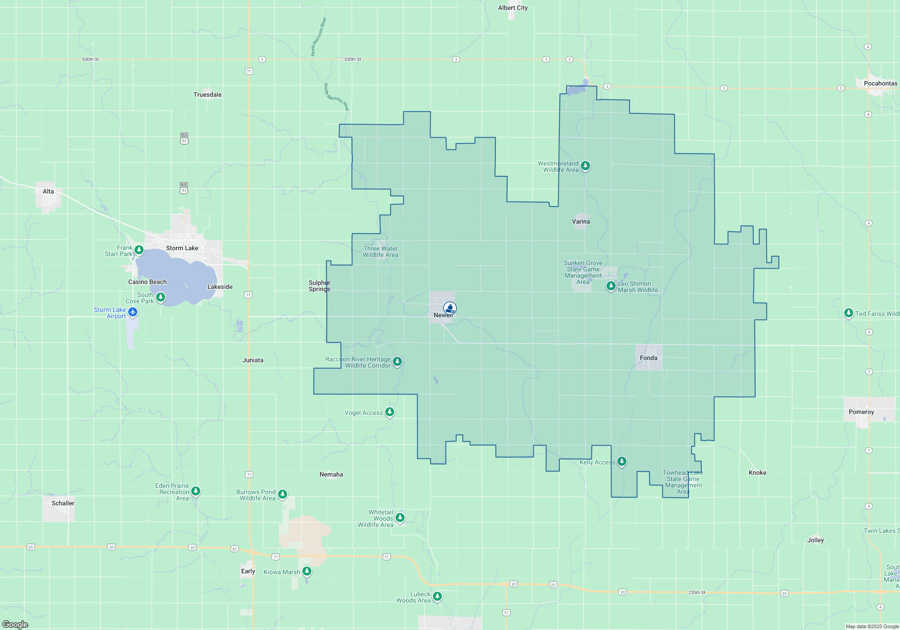Click the Storm Lake Airport plane icon
The width and height of the screenshot is (900, 630).
tap(133, 312)
